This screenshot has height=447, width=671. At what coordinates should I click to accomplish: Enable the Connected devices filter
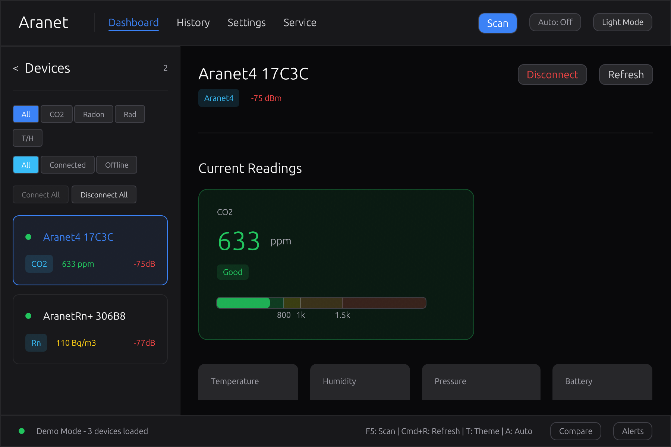pyautogui.click(x=67, y=165)
